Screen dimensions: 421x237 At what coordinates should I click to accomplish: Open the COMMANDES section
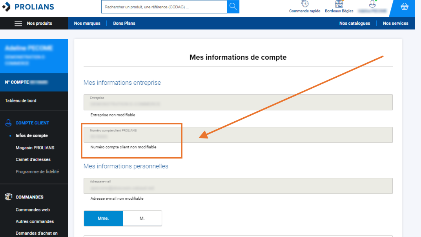click(29, 197)
